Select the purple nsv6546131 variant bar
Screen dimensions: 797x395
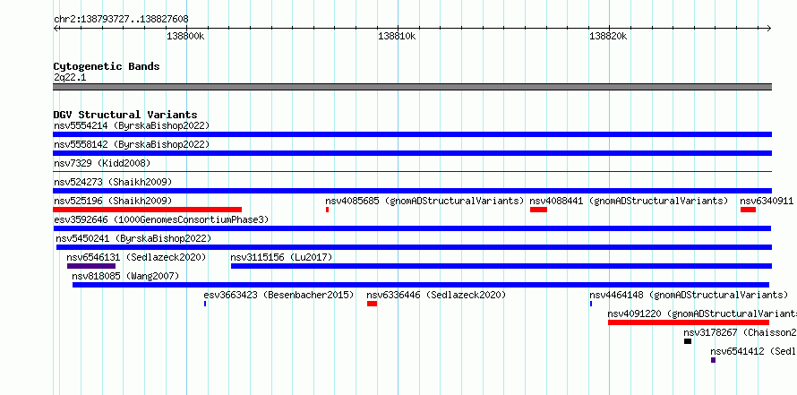coord(91,266)
